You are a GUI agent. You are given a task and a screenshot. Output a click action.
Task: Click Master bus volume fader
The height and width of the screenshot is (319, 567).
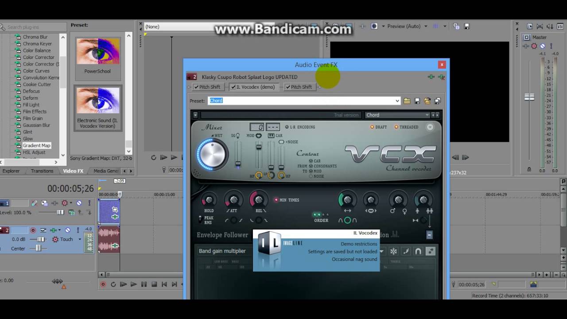tap(529, 97)
